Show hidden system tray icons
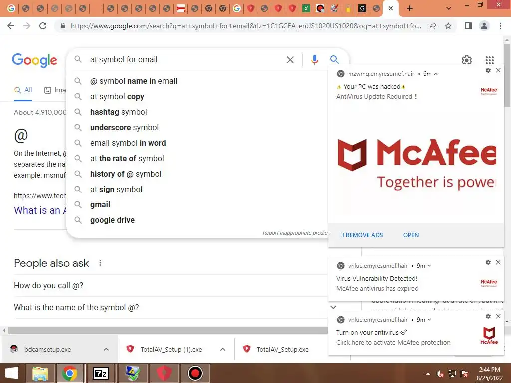The height and width of the screenshot is (383, 511). point(428,374)
